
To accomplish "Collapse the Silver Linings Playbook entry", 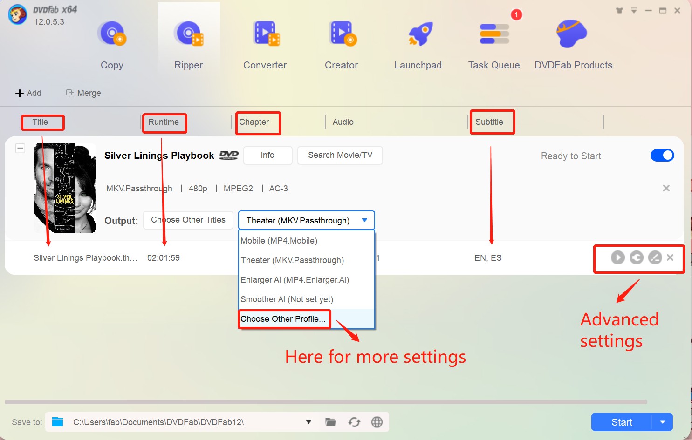I will [20, 148].
